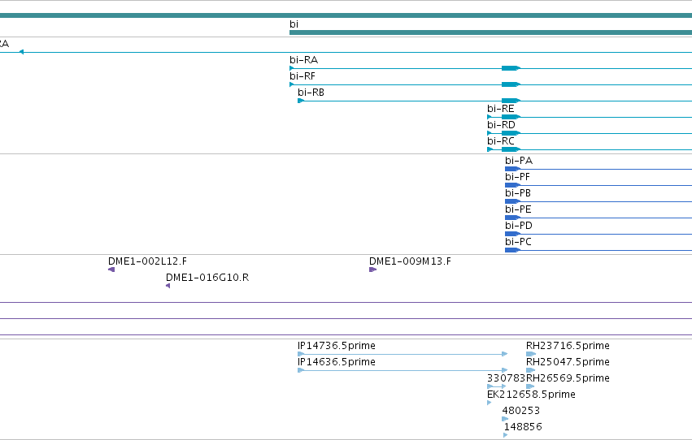Screen dimensions: 692x440
Task: Click the bi-RC transcript glyph
Action: [590, 149]
